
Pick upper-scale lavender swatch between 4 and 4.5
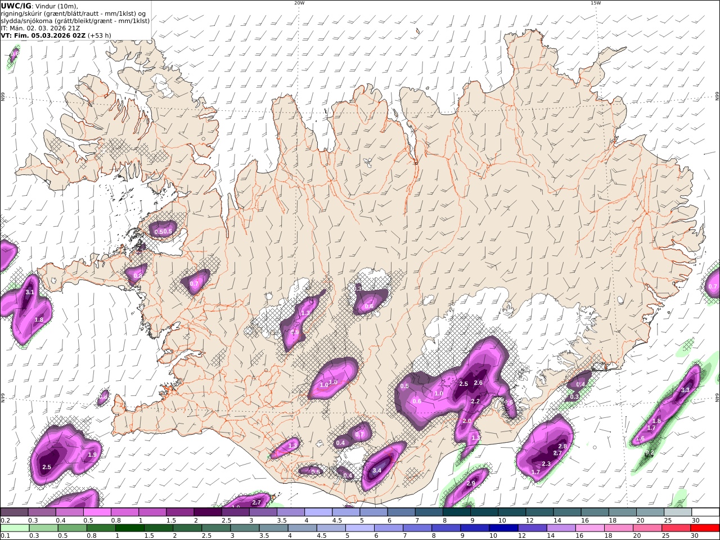click(x=318, y=512)
